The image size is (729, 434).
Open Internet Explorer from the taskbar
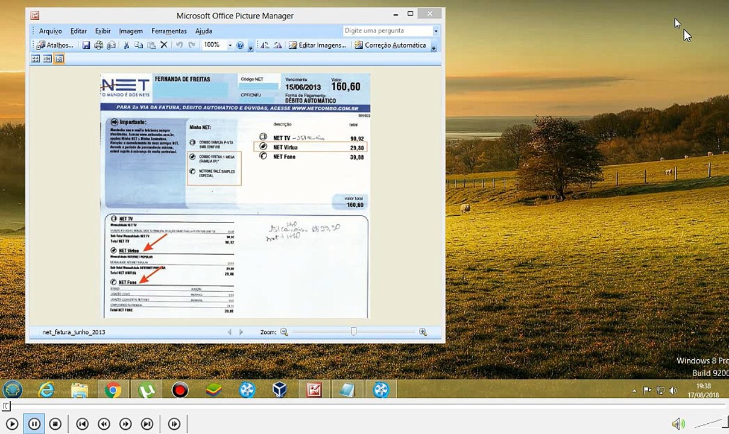[x=46, y=391]
